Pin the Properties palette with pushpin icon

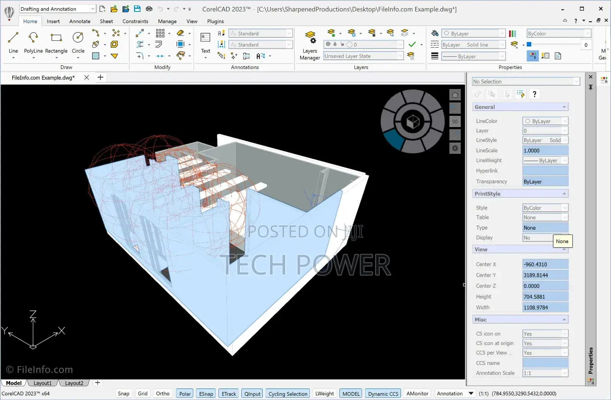591,87
